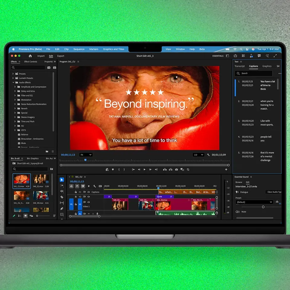Screen dimensions: 290x290
Task: Select the Razor tool in the timeline toolbar
Action: (x=62, y=197)
